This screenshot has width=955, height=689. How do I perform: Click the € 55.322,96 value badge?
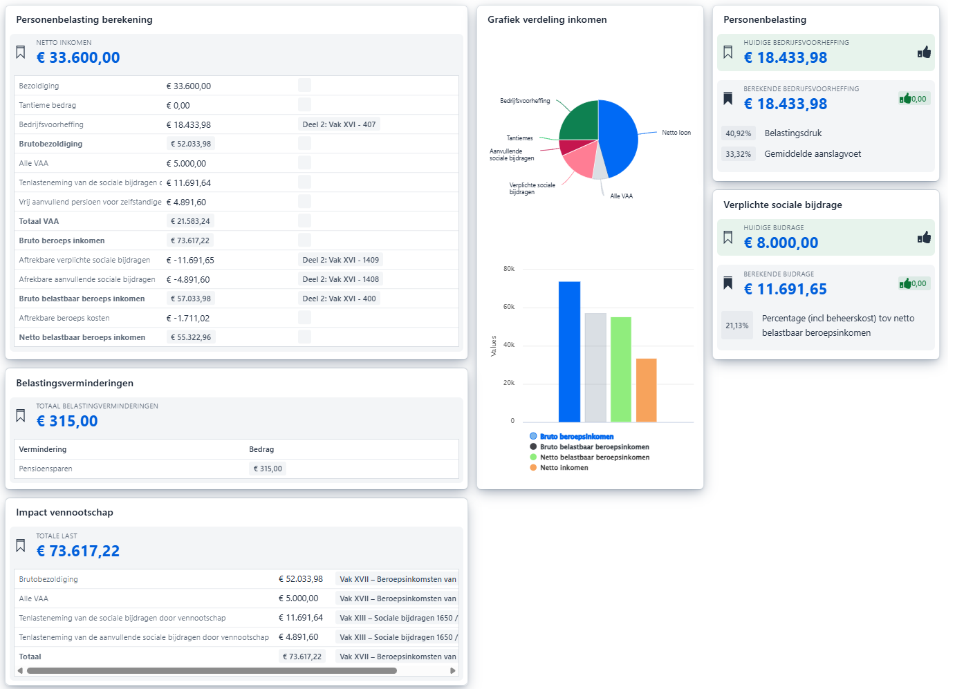tap(191, 337)
